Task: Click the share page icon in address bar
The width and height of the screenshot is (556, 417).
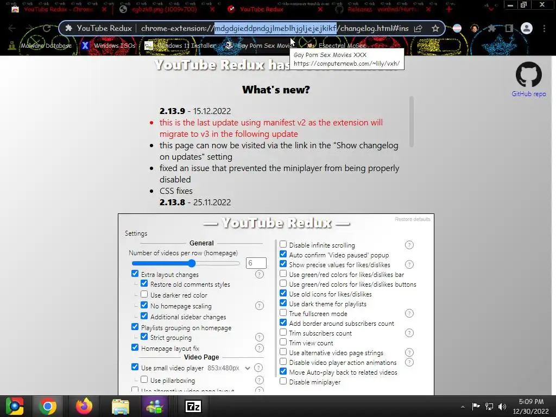Action: pos(418,28)
